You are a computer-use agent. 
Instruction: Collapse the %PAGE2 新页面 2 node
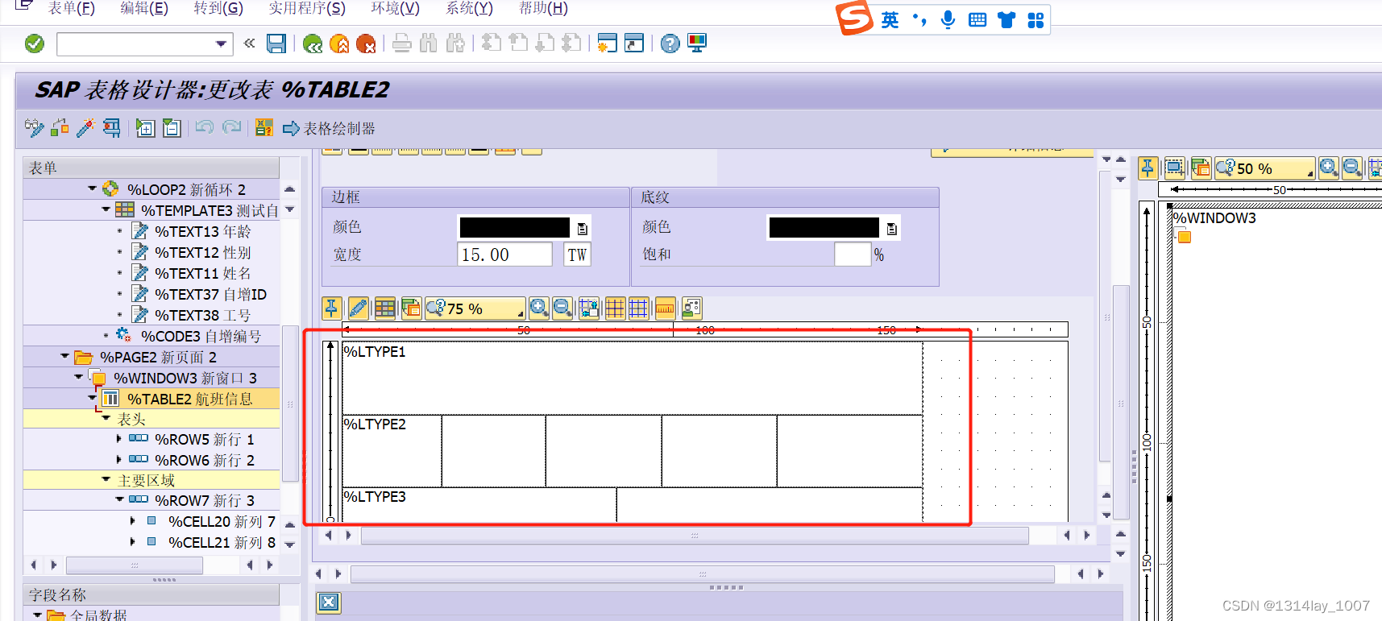click(x=65, y=356)
